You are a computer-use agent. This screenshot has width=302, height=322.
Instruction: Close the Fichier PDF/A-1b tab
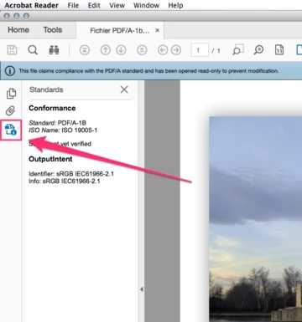(x=158, y=30)
